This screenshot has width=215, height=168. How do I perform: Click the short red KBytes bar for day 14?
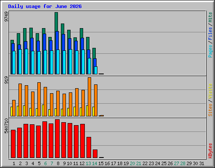pyautogui.click(x=95, y=154)
